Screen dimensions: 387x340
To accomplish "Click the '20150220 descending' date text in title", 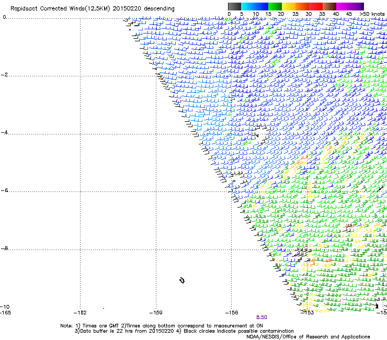I will (x=144, y=9).
